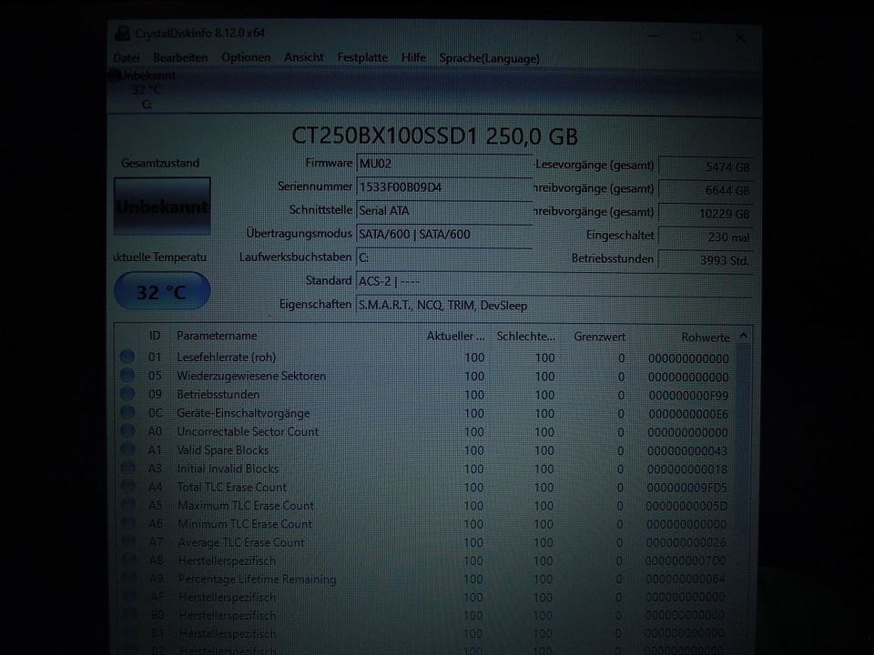874x655 pixels.
Task: Click the Unbekannt health status button
Action: coord(162,207)
